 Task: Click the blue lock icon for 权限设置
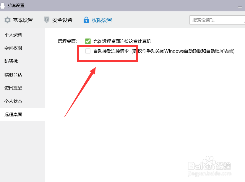click(86, 20)
